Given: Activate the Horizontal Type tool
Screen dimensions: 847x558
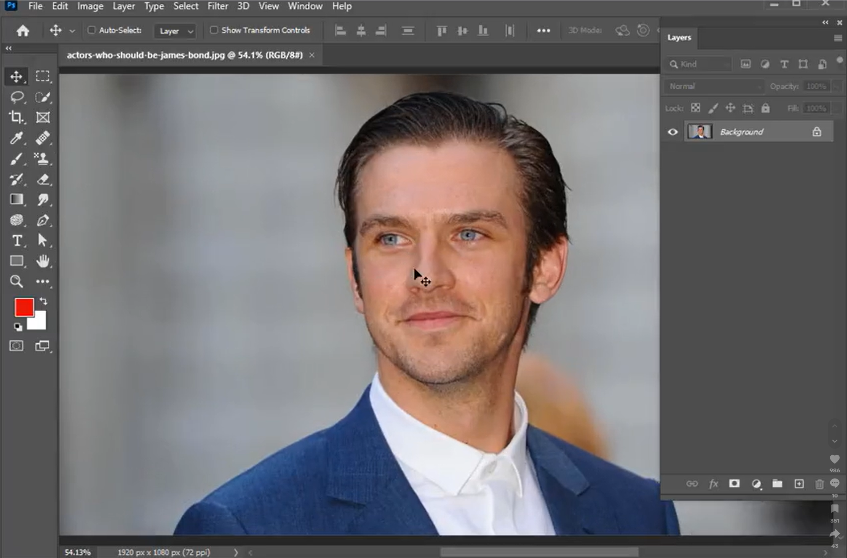Looking at the screenshot, I should tap(17, 241).
